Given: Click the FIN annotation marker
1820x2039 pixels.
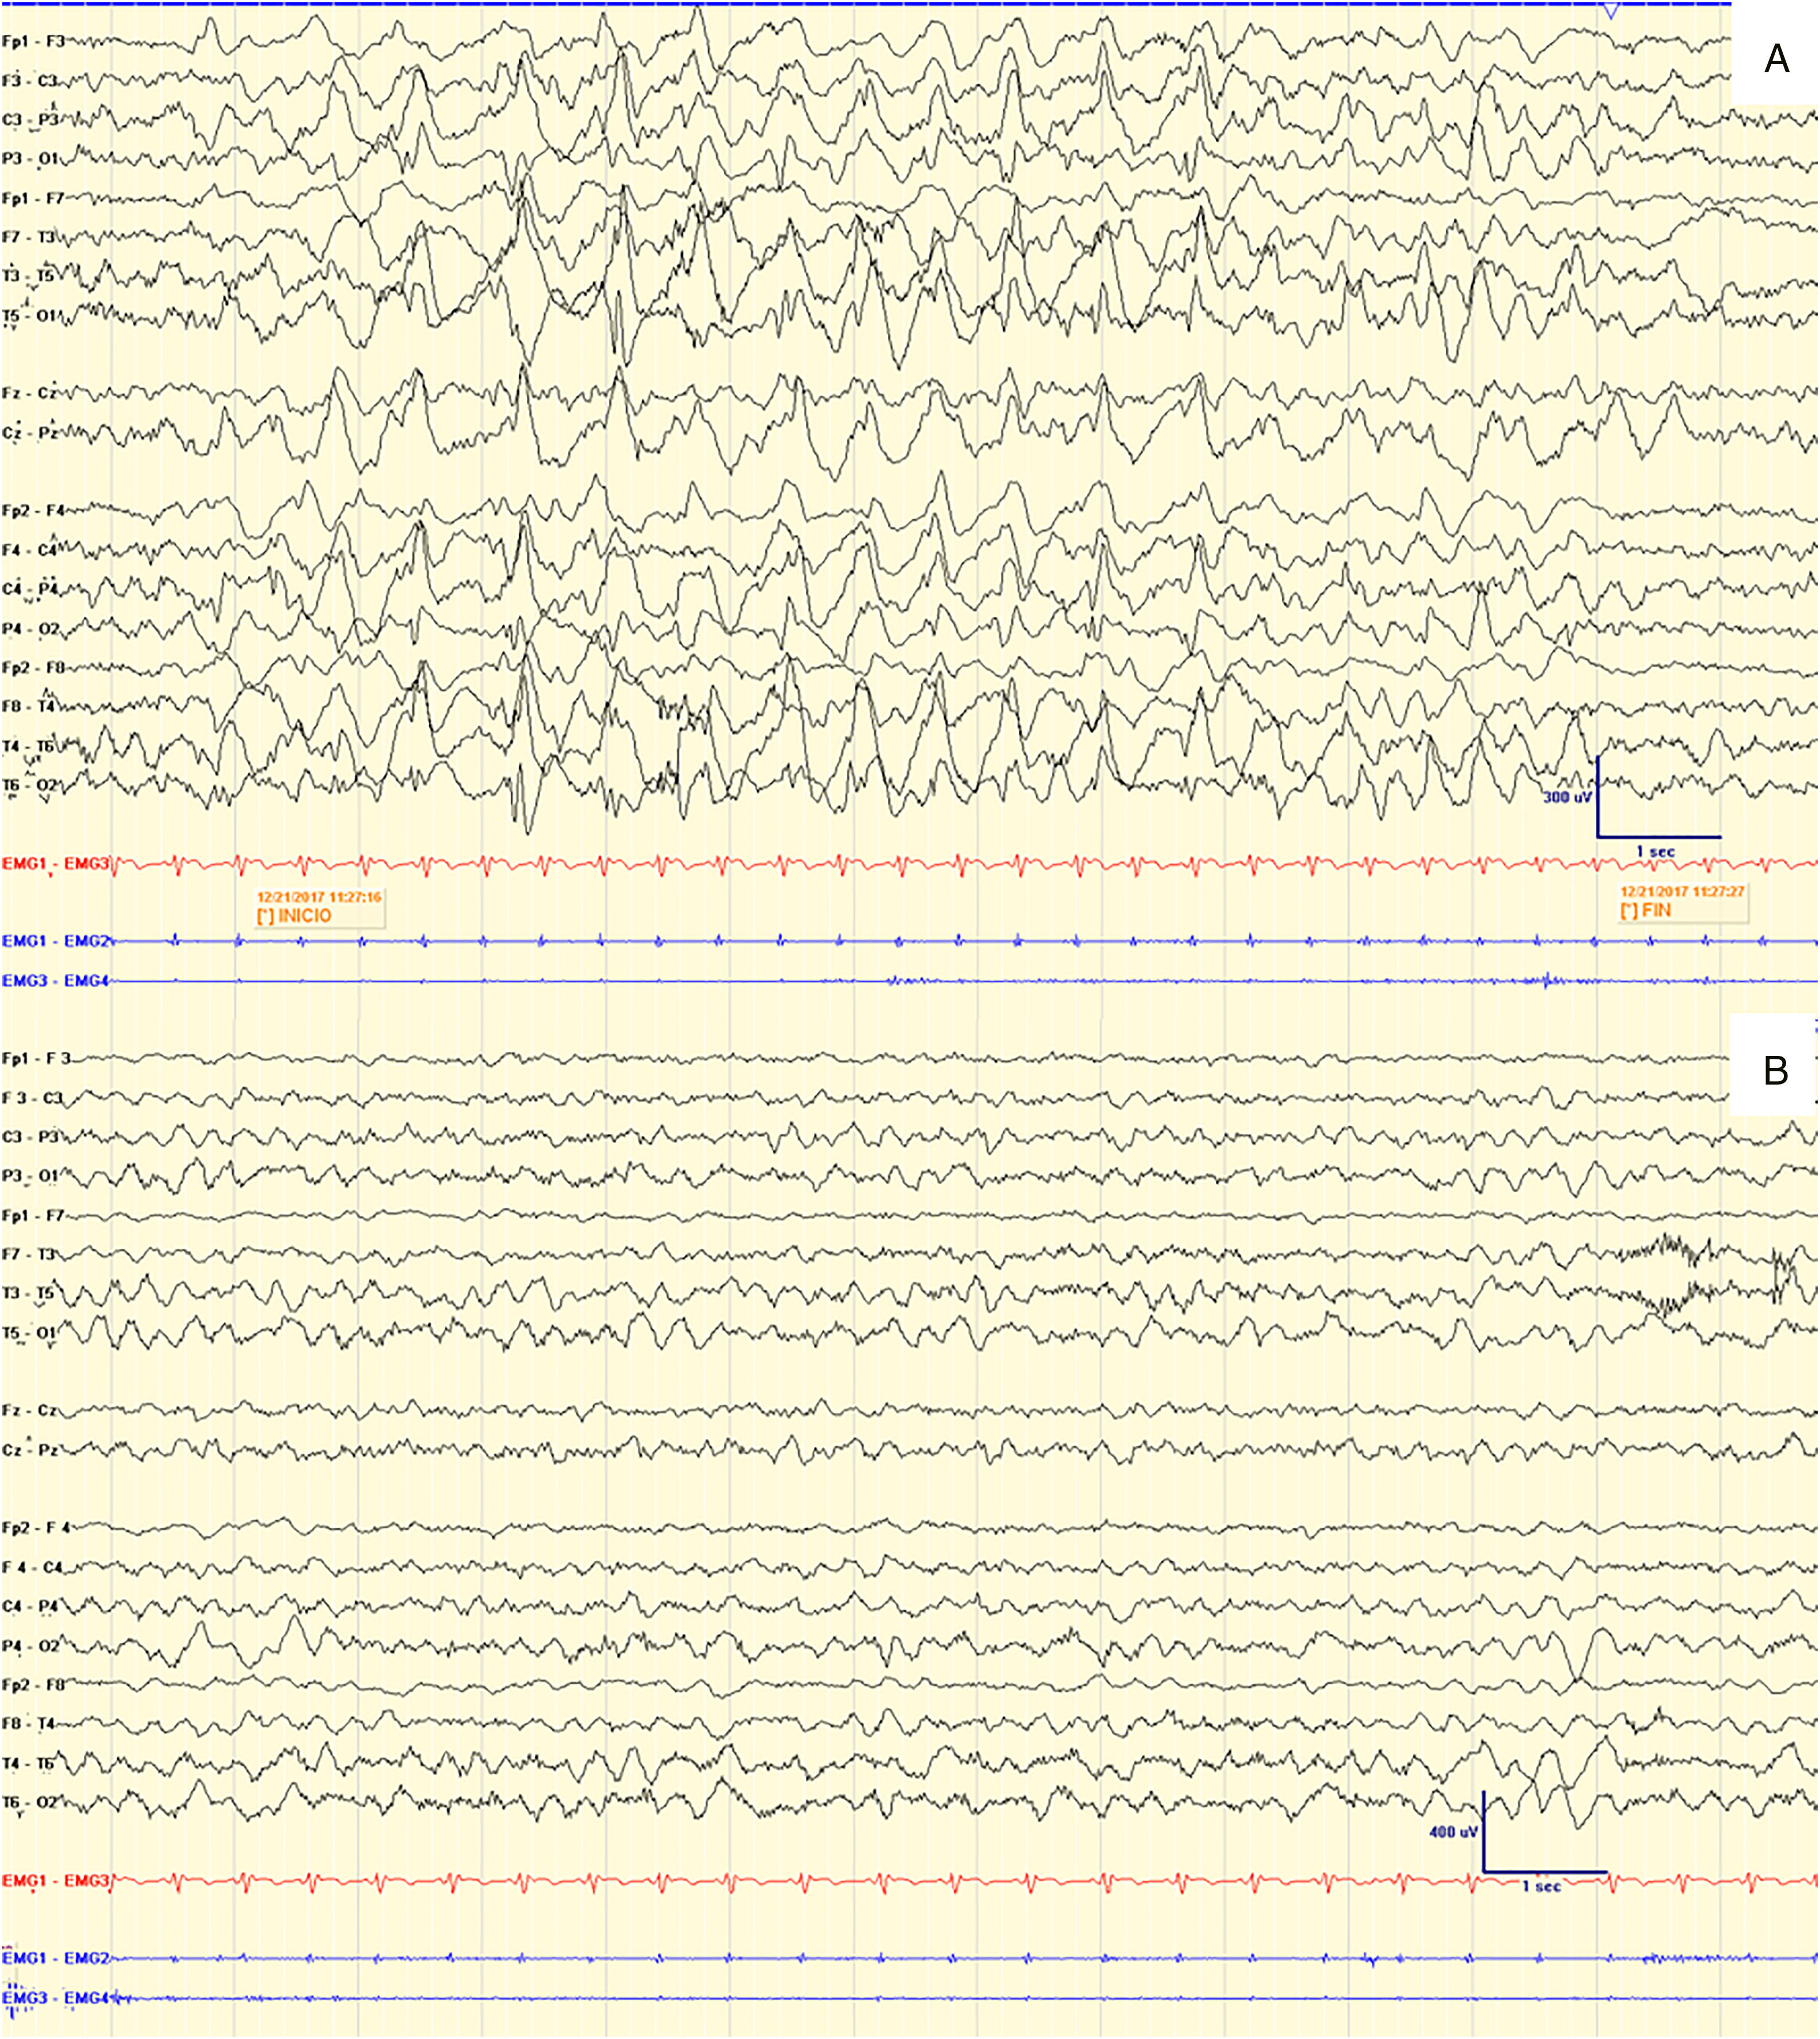Looking at the screenshot, I should [1646, 910].
